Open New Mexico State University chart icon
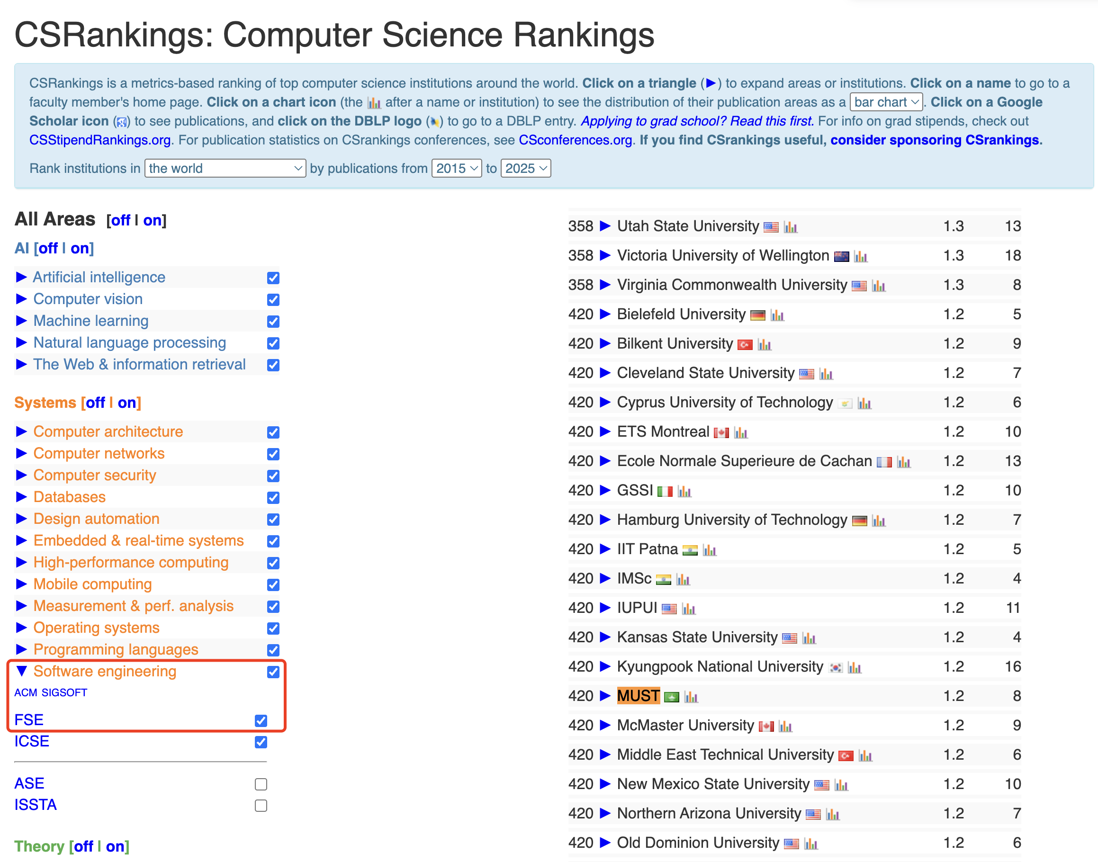Viewport: 1098px width, 862px height. pos(842,785)
